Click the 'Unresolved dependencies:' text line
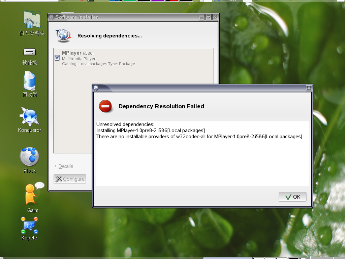Viewport: 345px width, 259px height. (x=125, y=124)
